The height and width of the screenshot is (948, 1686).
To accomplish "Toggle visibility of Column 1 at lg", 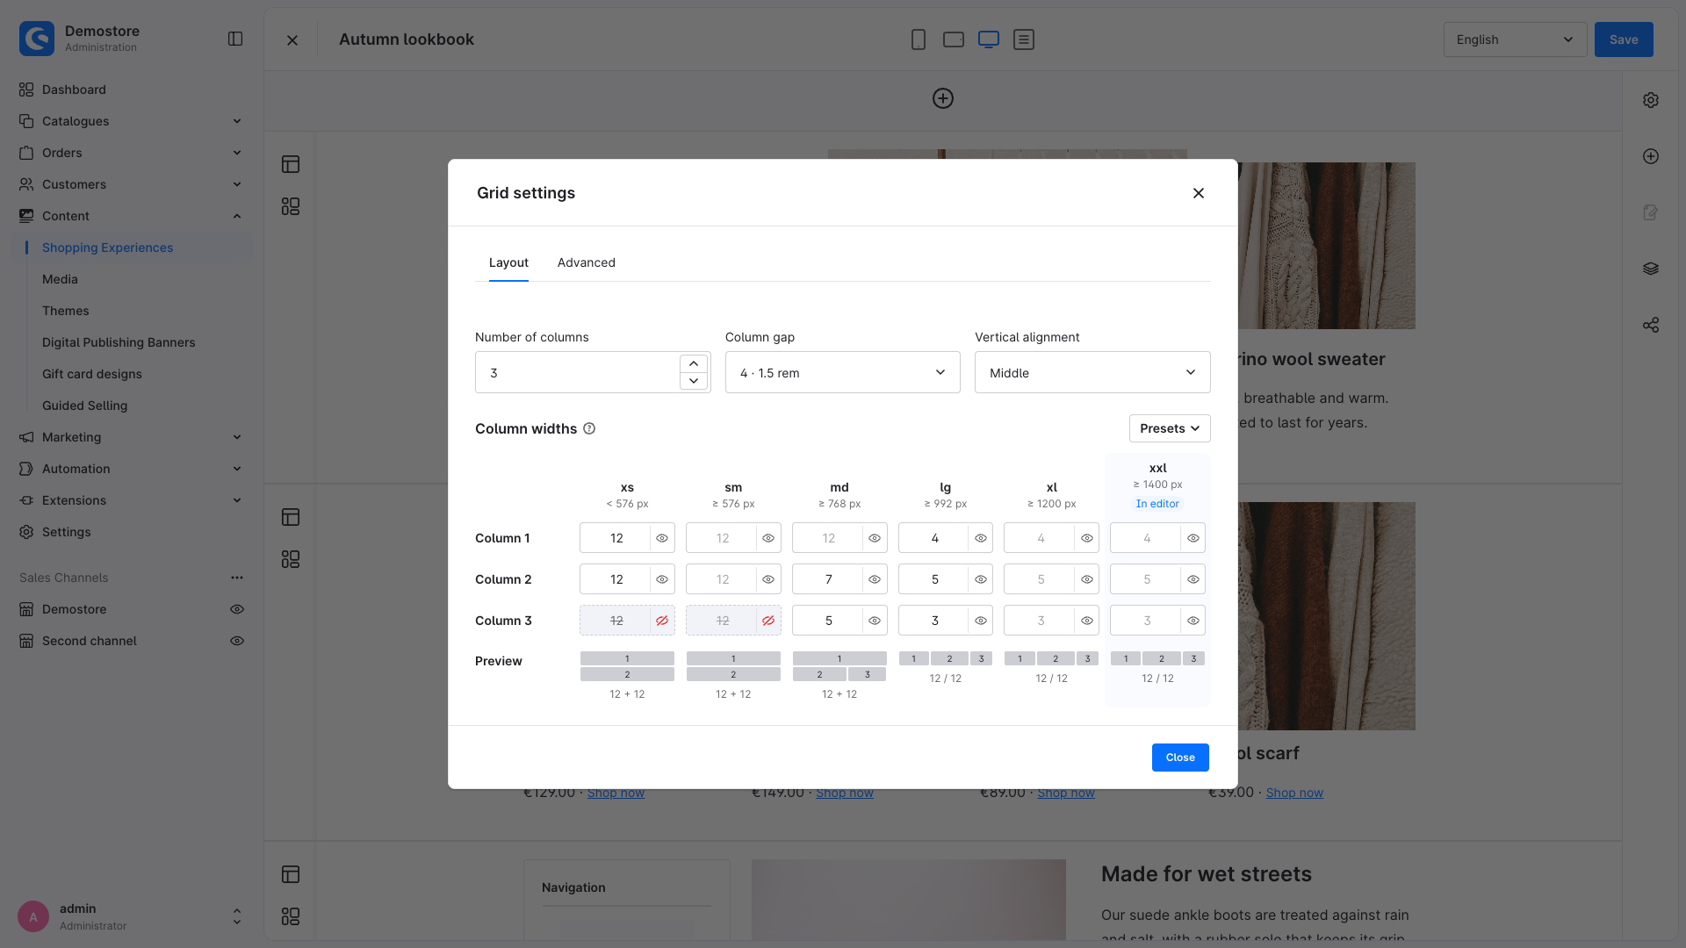I will point(981,538).
